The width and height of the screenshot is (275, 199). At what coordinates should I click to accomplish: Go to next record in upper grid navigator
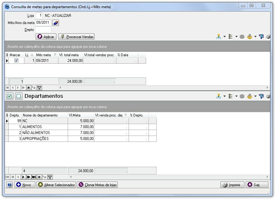click(18, 87)
